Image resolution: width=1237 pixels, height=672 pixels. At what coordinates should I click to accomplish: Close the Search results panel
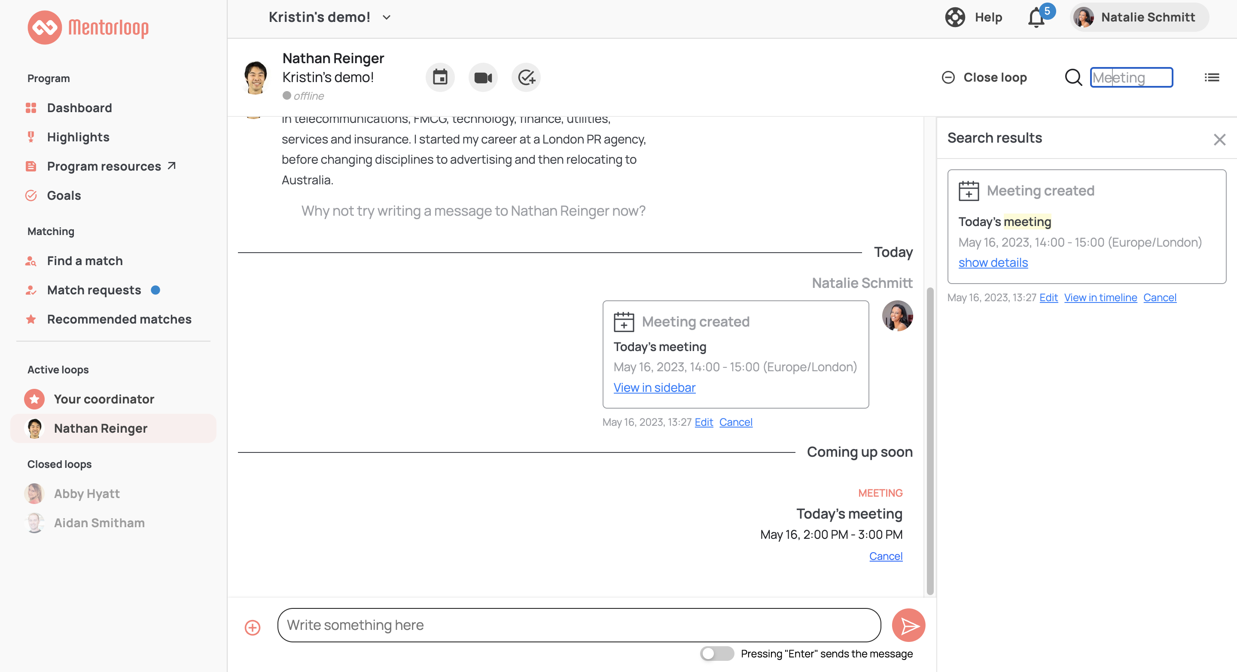[1220, 140]
